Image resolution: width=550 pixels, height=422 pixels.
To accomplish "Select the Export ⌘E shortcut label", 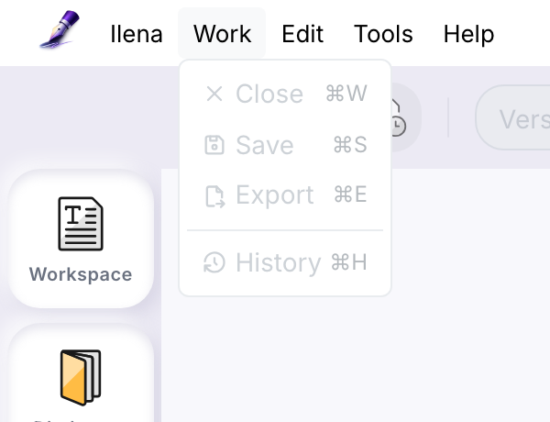I will (350, 194).
